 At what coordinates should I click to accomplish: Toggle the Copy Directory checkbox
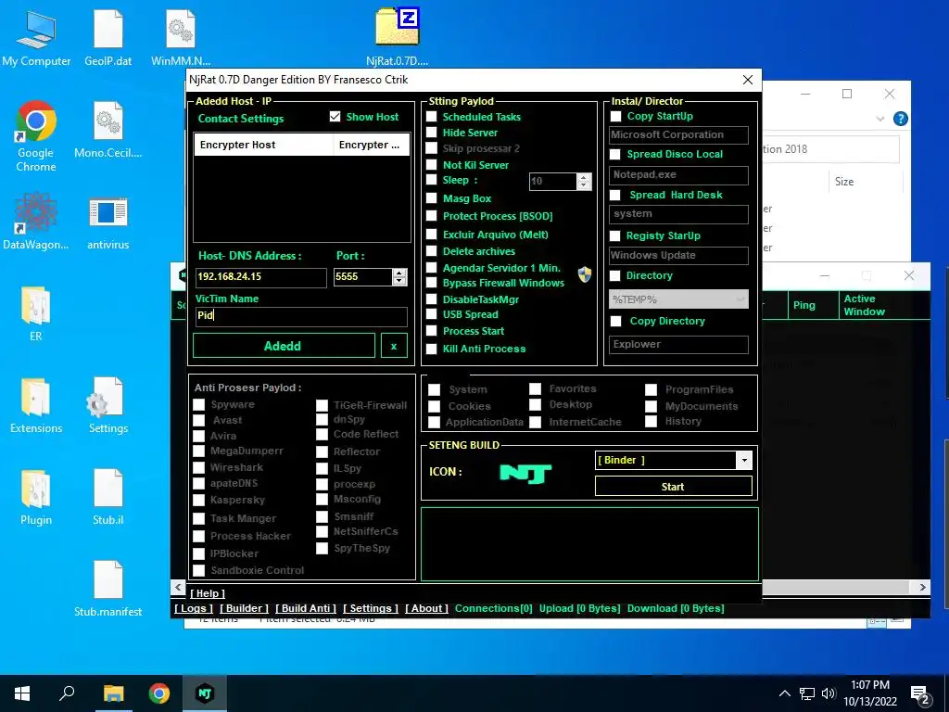click(x=615, y=321)
